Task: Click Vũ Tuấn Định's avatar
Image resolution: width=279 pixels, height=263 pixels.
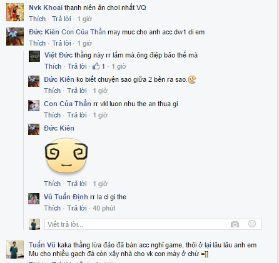Action: 34,199
